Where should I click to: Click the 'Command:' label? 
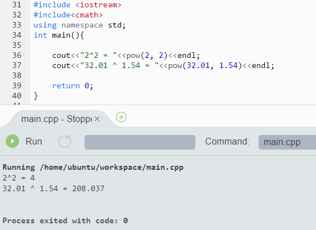[228, 142]
